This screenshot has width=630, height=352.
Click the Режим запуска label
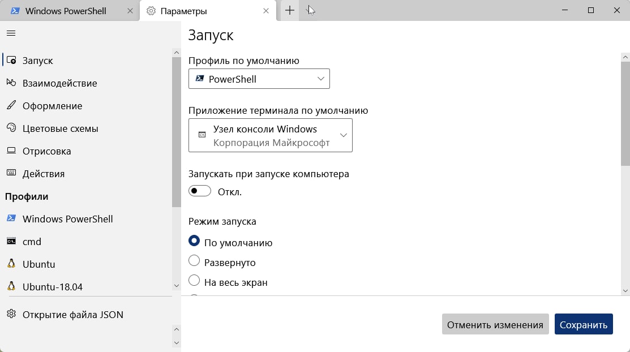[x=222, y=221]
